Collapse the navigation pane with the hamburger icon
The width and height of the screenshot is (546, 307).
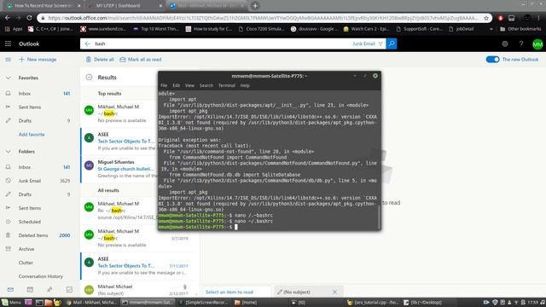click(x=8, y=60)
